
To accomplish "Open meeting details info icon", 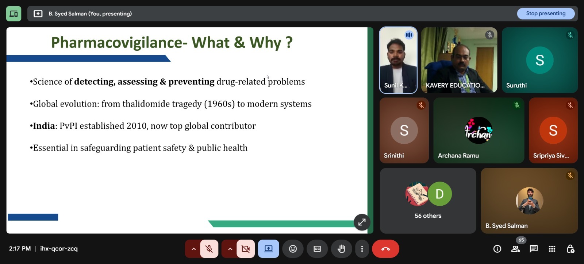I will (x=497, y=249).
